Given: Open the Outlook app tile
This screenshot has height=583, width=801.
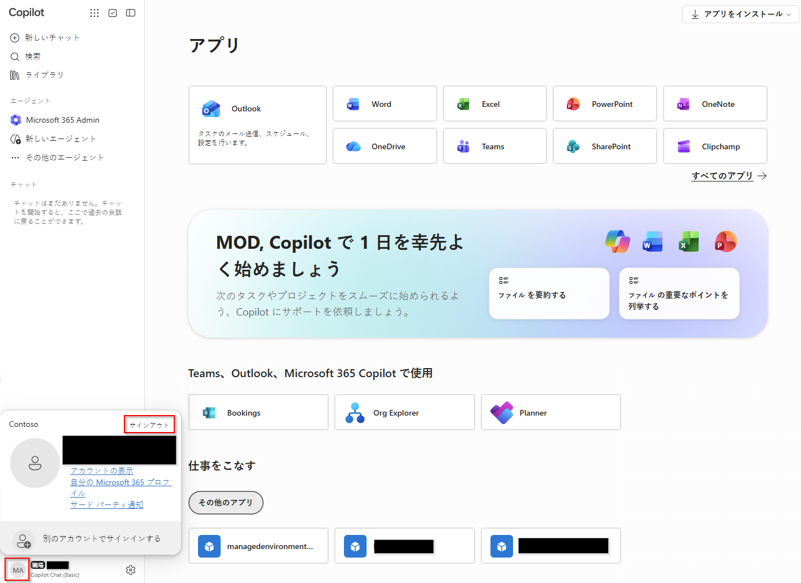Looking at the screenshot, I should point(257,125).
